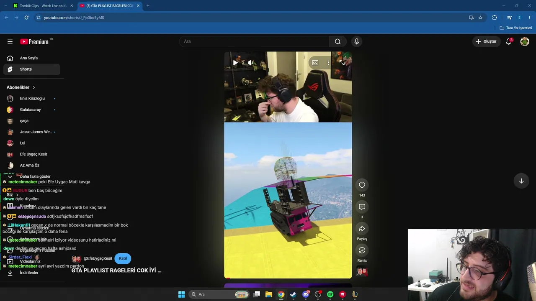Share the Short via Paylaş

coord(362,229)
